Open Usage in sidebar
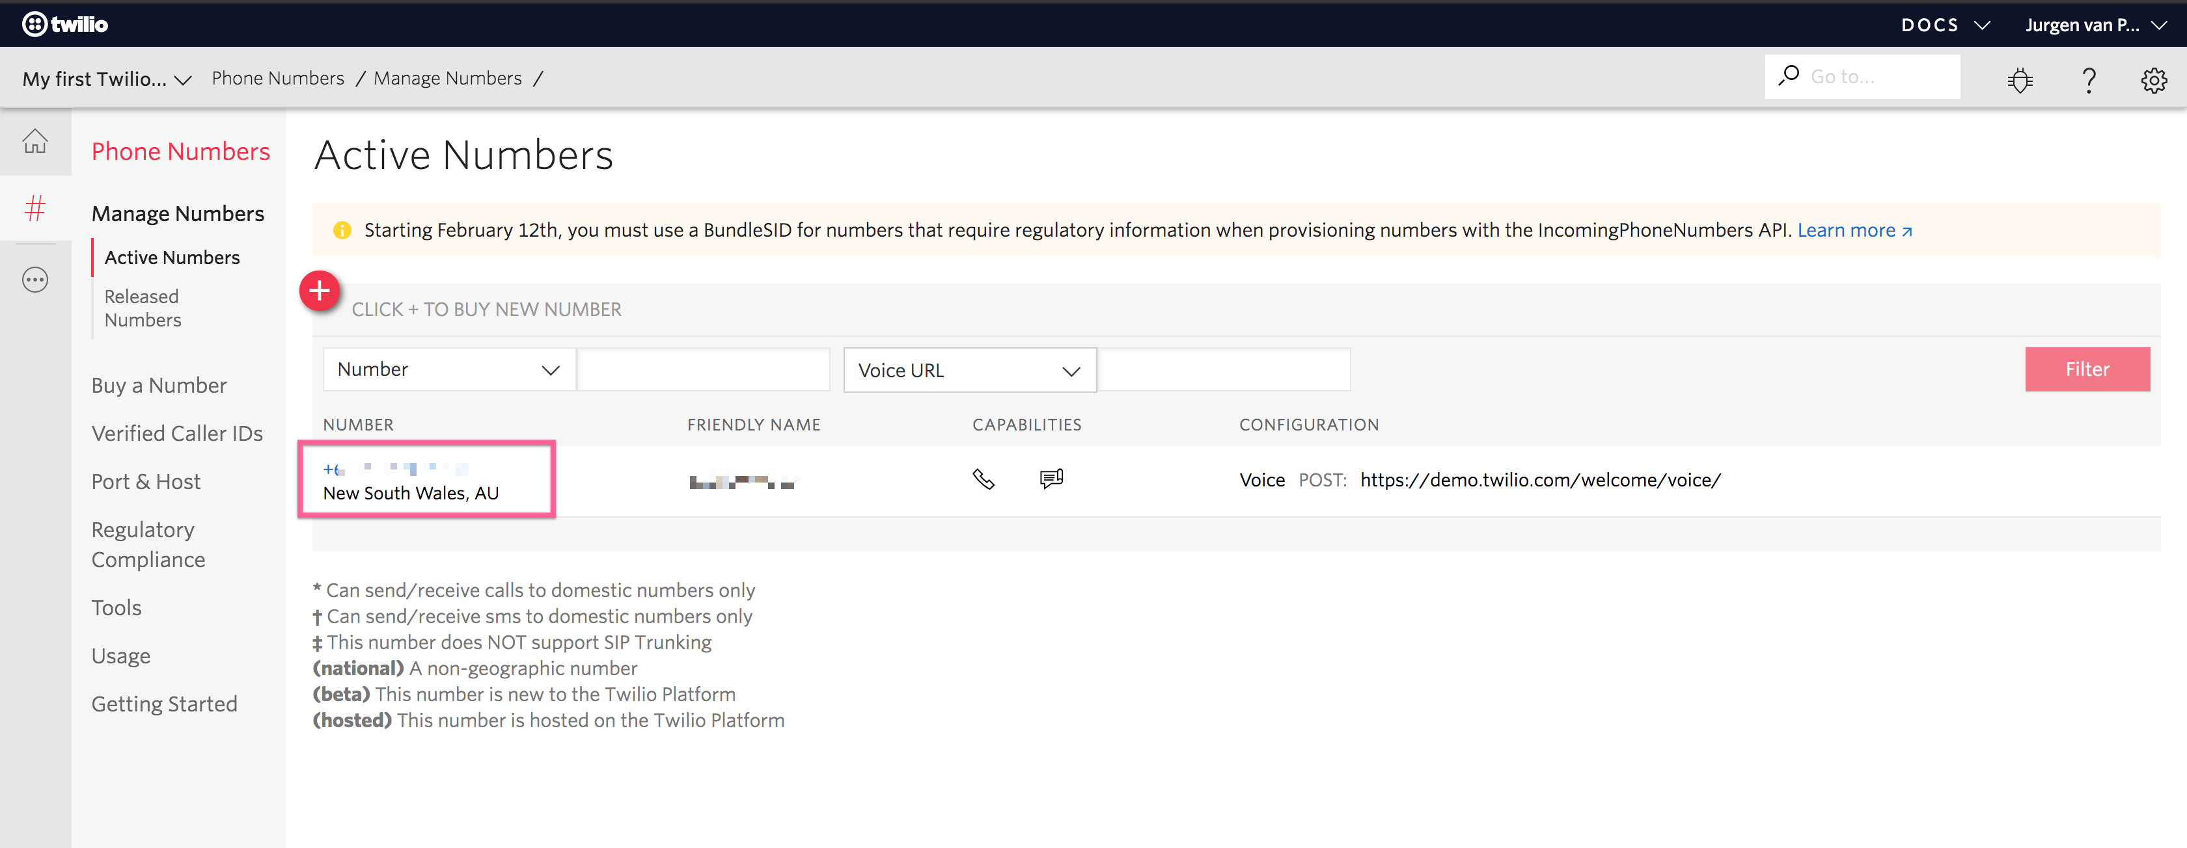This screenshot has width=2187, height=848. [120, 656]
